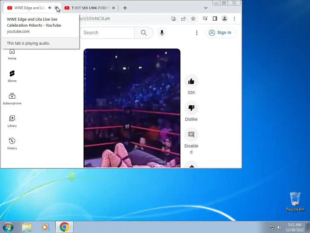This screenshot has width=310, height=233.
Task: Click the Chrome taskbar icon
Action: [64, 227]
